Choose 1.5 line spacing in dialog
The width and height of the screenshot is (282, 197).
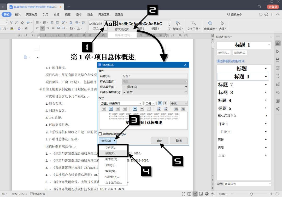[142, 109]
